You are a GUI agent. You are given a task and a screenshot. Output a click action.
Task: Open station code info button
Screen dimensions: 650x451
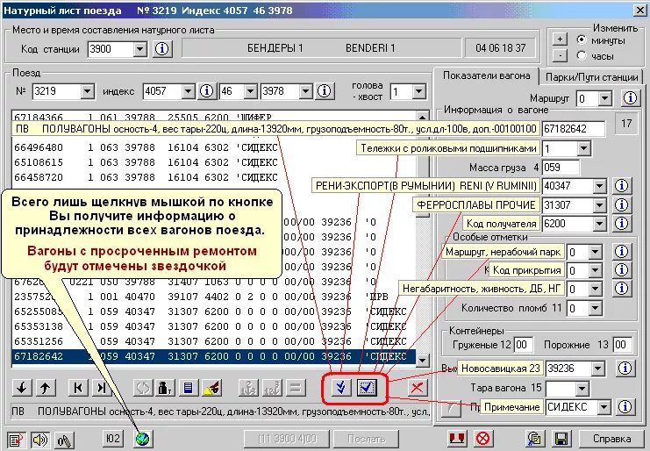pyautogui.click(x=162, y=49)
